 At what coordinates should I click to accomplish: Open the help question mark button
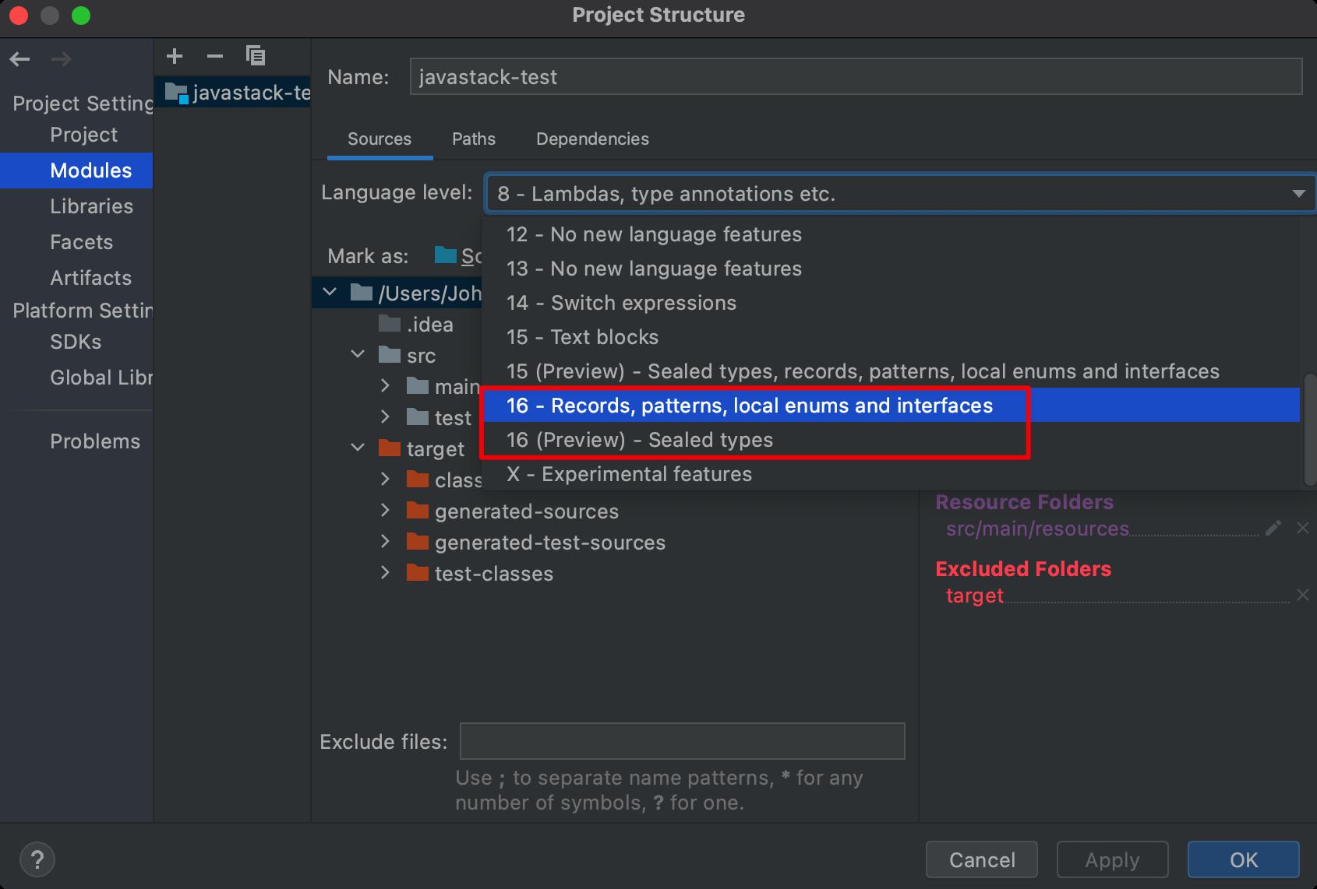[x=37, y=859]
